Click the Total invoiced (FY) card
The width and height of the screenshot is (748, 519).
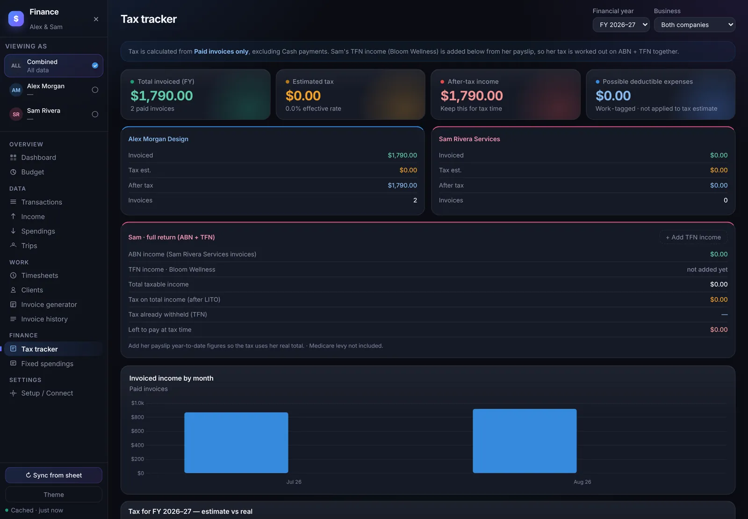pyautogui.click(x=195, y=94)
